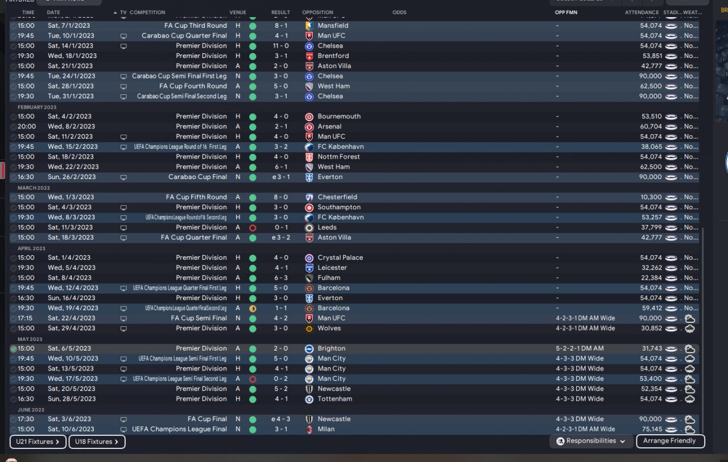Click the Leicester club badge
728x462 pixels.
[x=309, y=268]
